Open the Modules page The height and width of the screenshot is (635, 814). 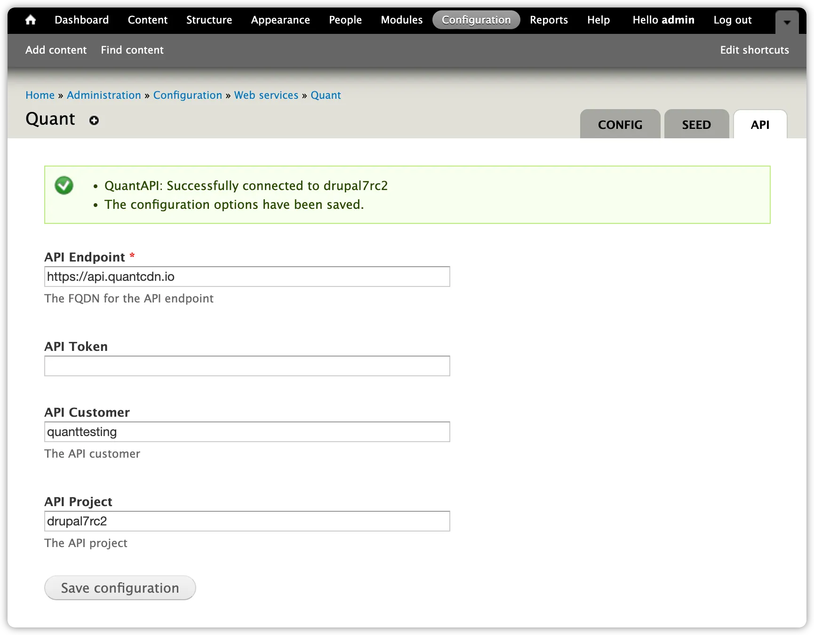pyautogui.click(x=401, y=20)
